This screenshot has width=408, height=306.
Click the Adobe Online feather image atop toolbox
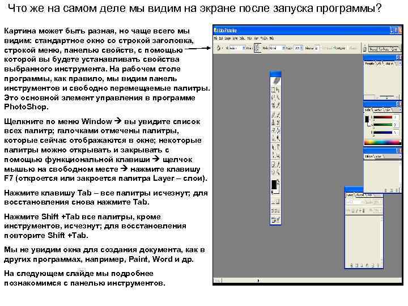click(x=276, y=80)
